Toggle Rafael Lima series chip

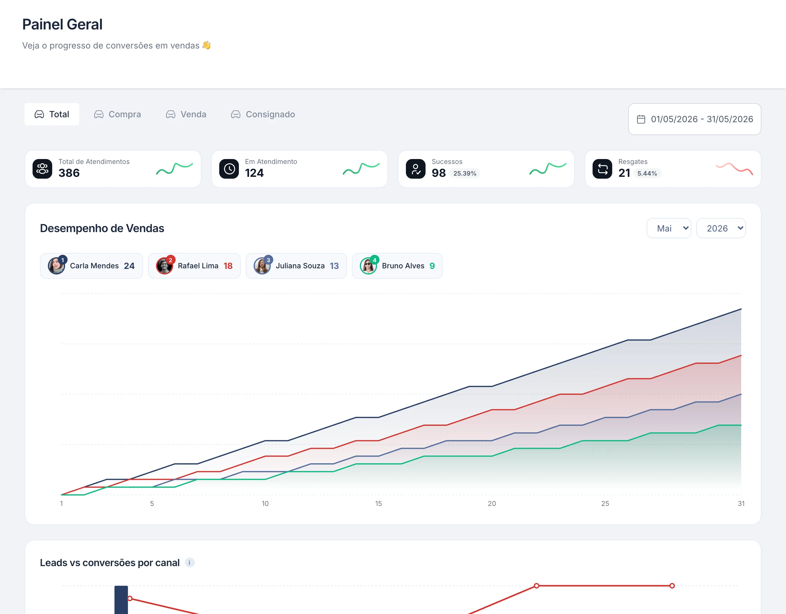coord(194,266)
